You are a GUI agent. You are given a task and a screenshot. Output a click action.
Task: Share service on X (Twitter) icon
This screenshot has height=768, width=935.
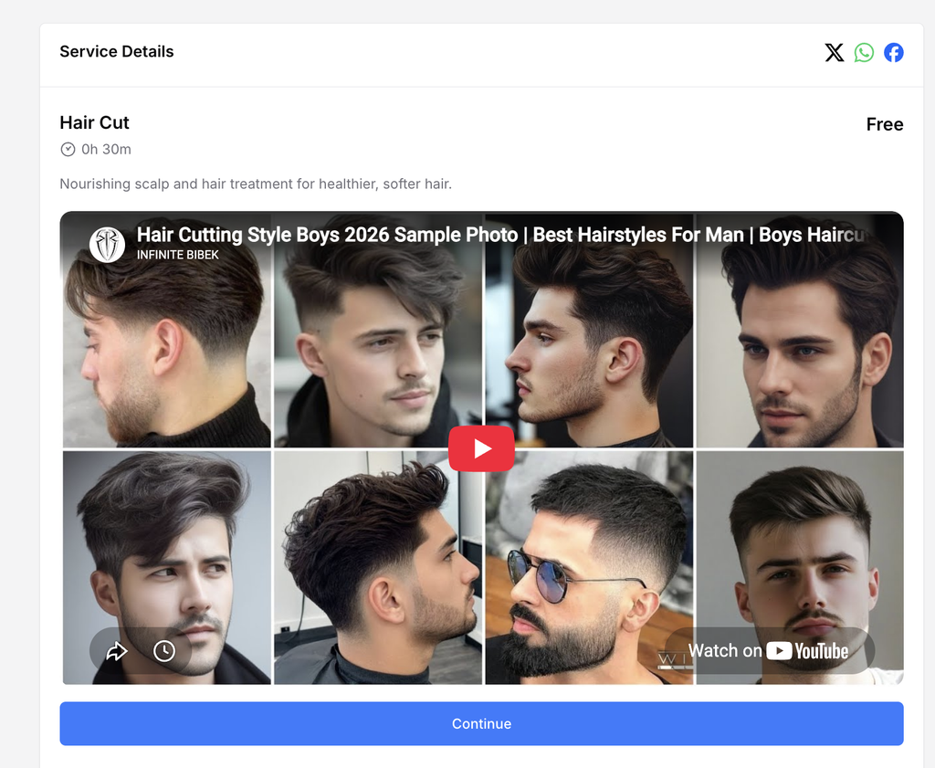click(x=835, y=52)
